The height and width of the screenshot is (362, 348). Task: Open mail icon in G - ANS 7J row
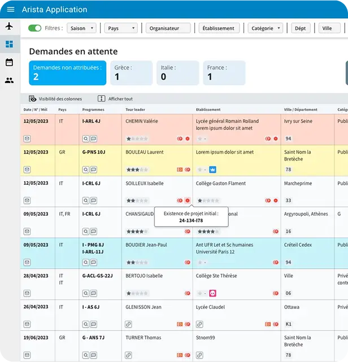pyautogui.click(x=27, y=355)
